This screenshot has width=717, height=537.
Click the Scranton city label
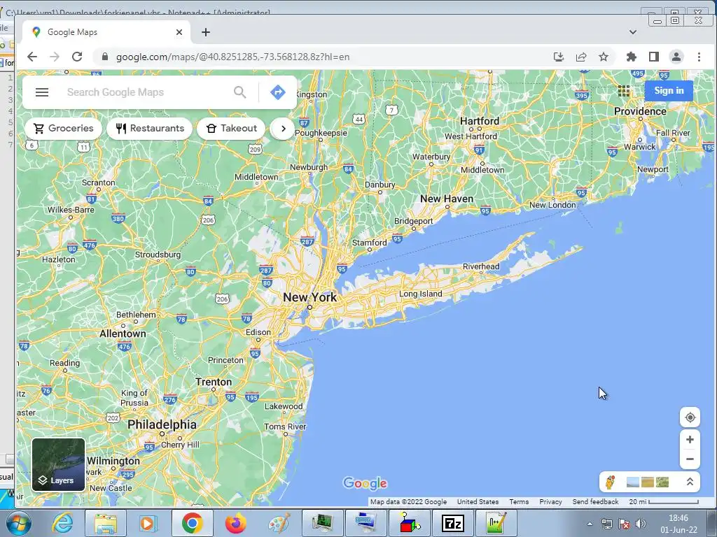(x=98, y=182)
